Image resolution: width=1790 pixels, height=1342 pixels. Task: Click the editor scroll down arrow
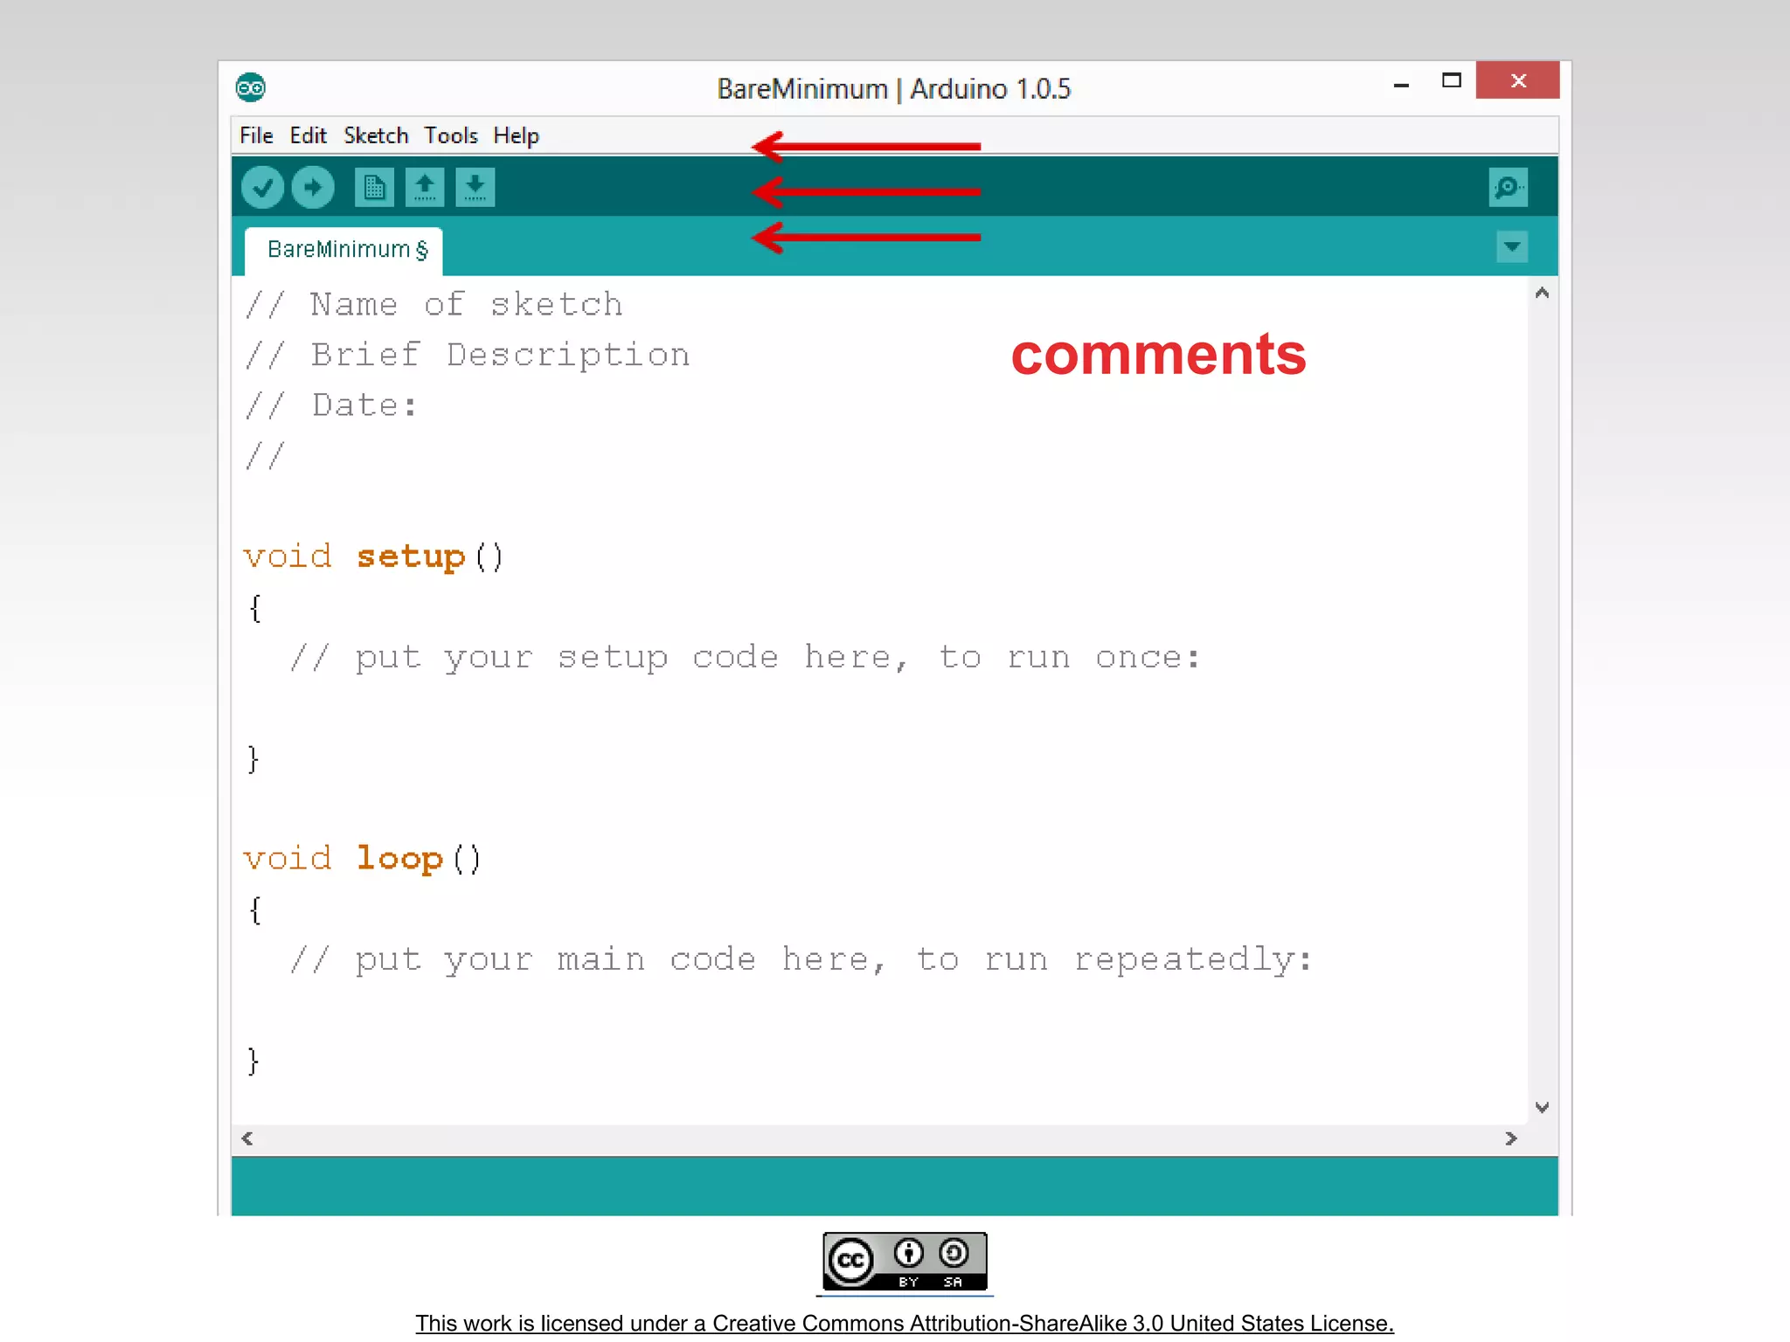click(1542, 1107)
